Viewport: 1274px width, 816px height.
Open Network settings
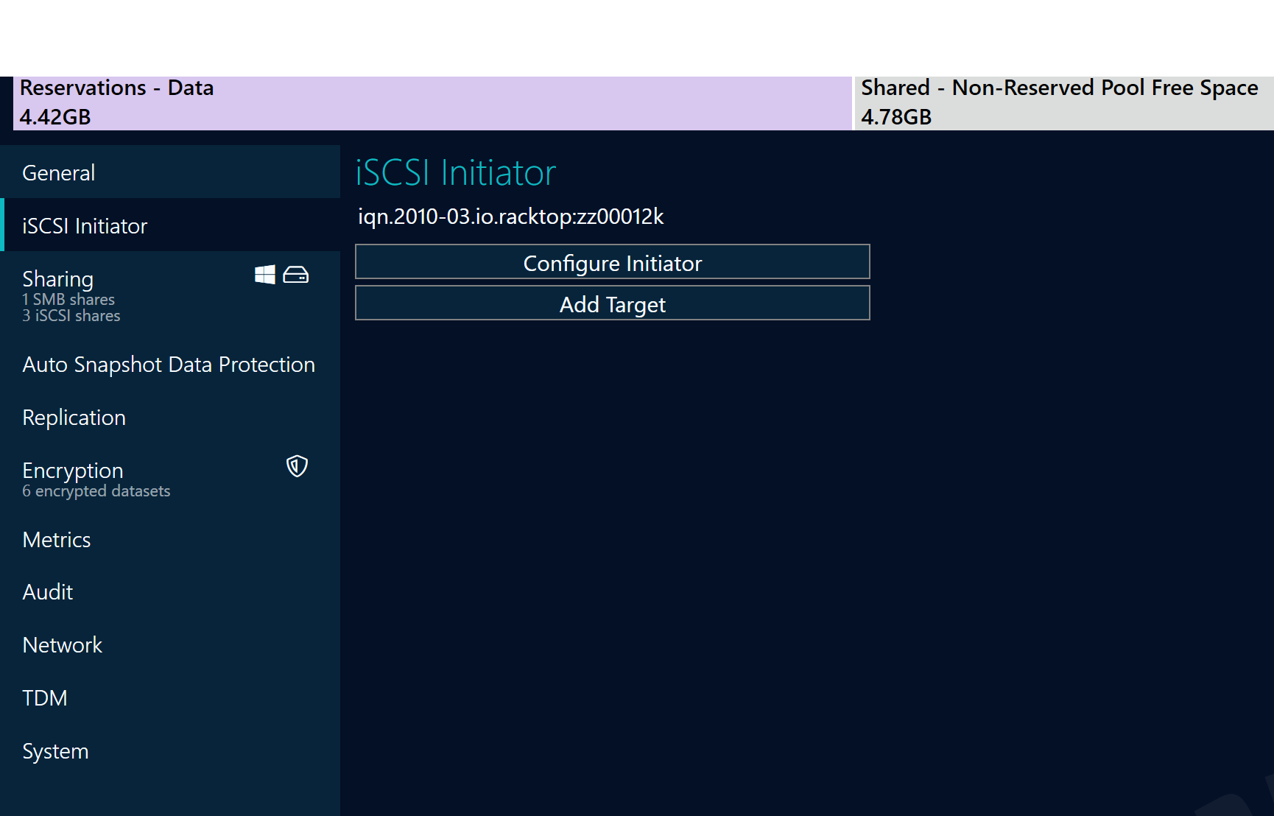click(63, 644)
